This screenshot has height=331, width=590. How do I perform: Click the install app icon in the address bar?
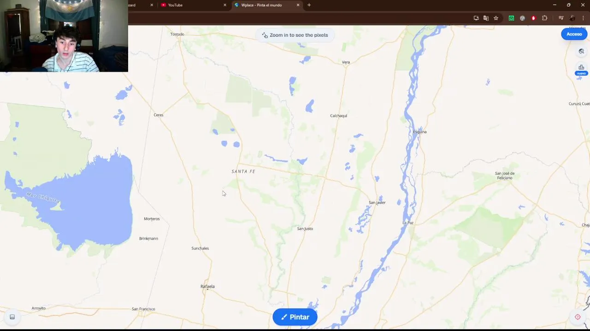[476, 18]
